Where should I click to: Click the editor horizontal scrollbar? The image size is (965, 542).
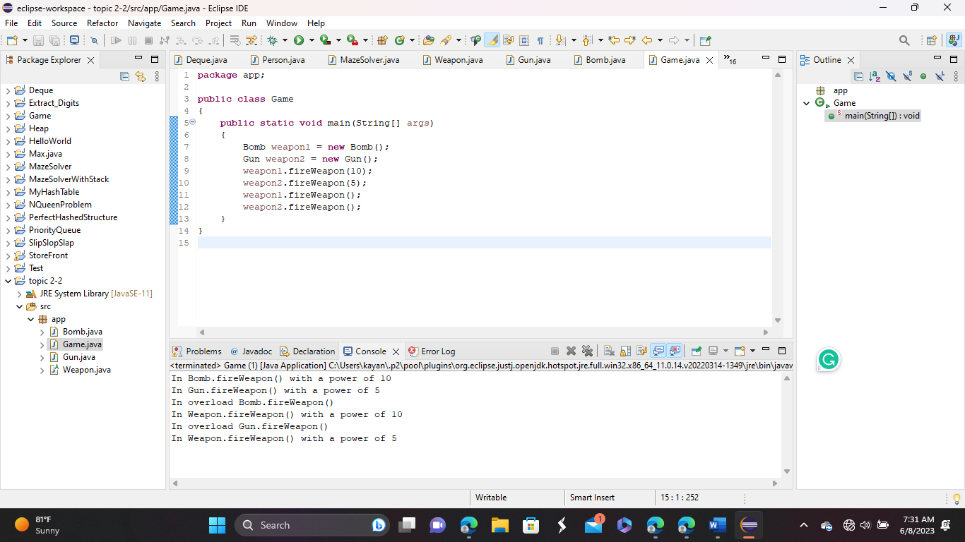[x=483, y=332]
